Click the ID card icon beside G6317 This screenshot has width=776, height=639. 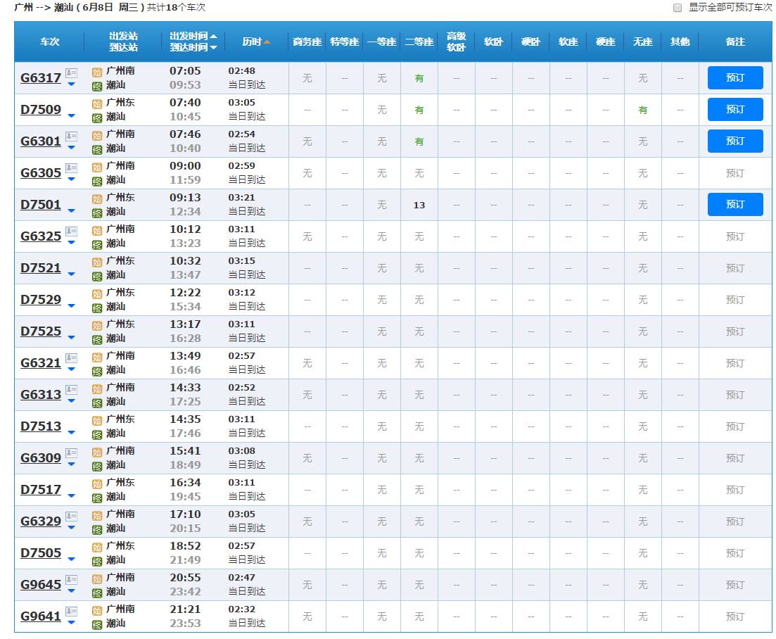point(71,73)
